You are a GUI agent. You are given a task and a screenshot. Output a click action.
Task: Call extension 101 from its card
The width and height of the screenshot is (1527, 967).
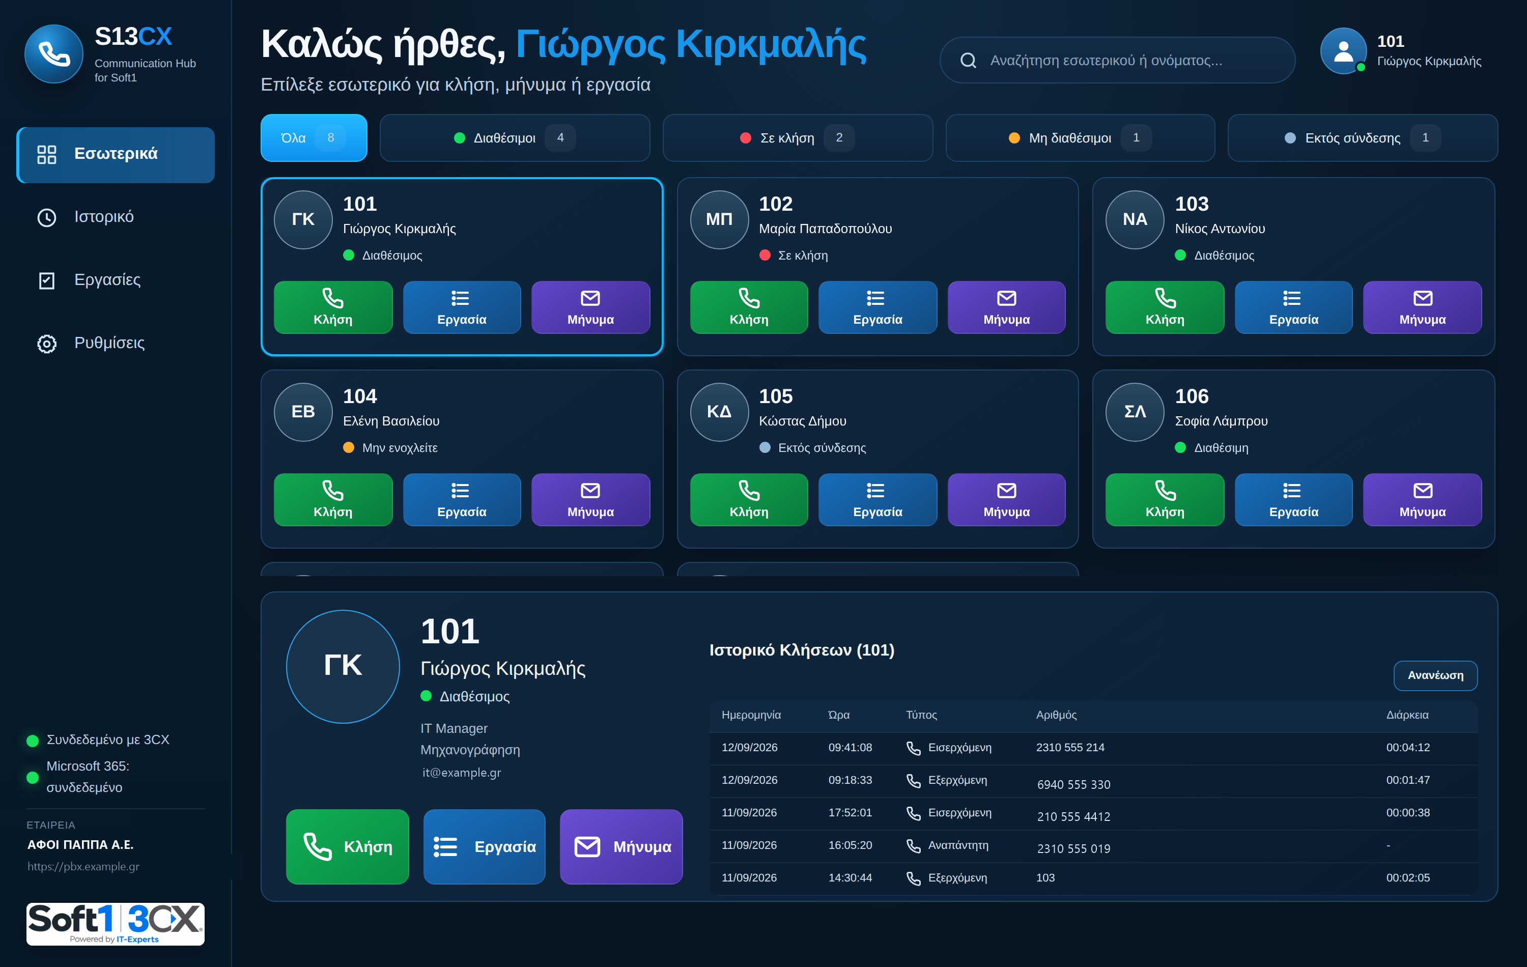(333, 307)
